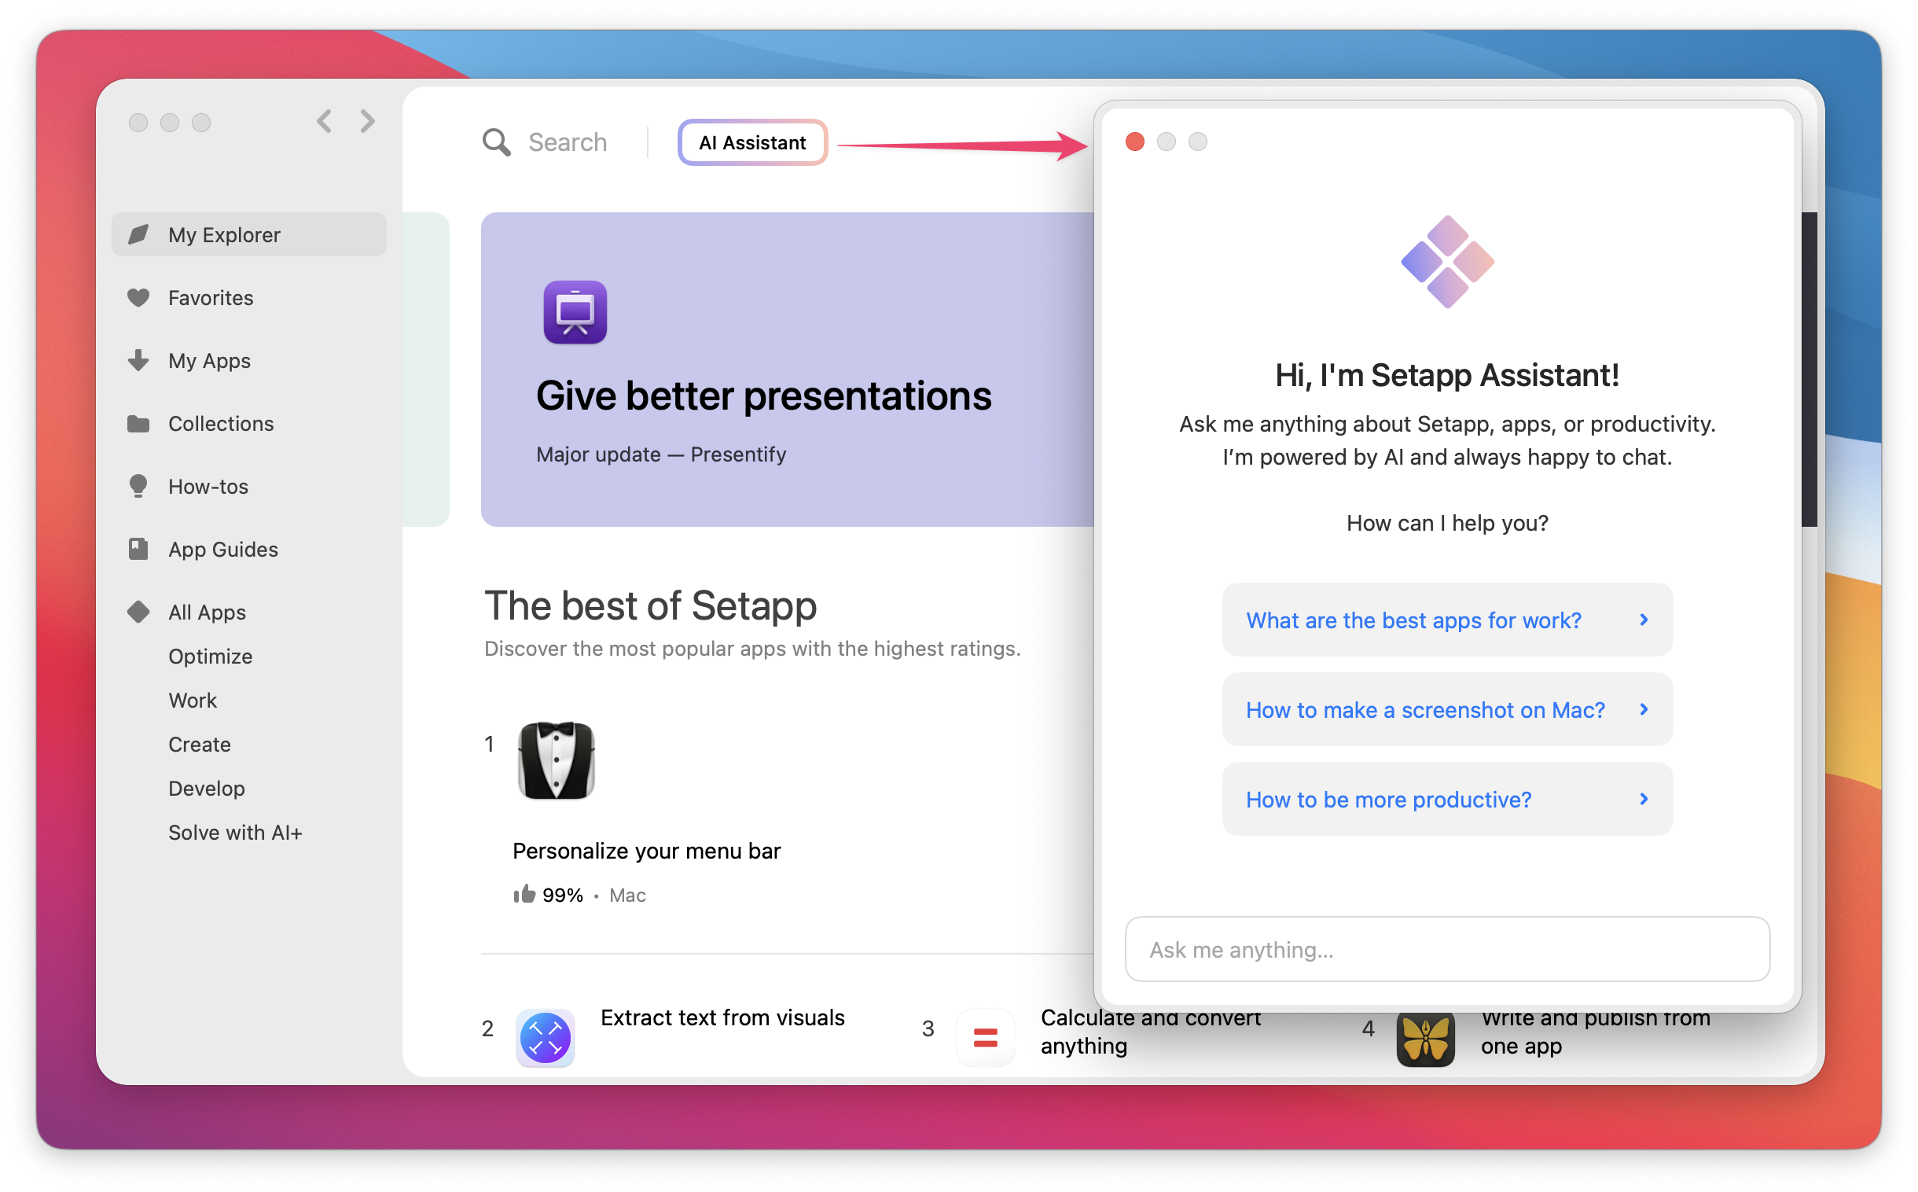Ask What are the best apps for work
1918x1192 pixels.
(1448, 620)
